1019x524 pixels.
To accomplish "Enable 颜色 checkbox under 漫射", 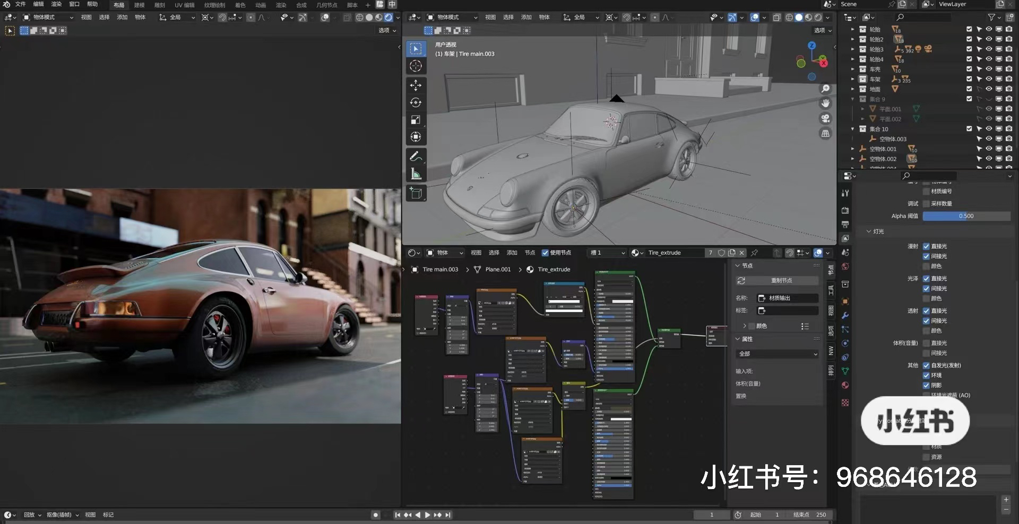I will (927, 267).
